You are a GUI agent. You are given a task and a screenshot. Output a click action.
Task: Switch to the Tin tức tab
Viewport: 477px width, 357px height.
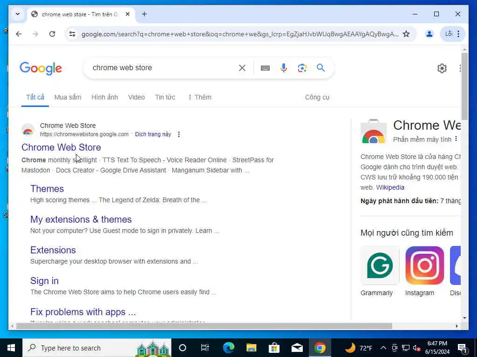pyautogui.click(x=165, y=97)
